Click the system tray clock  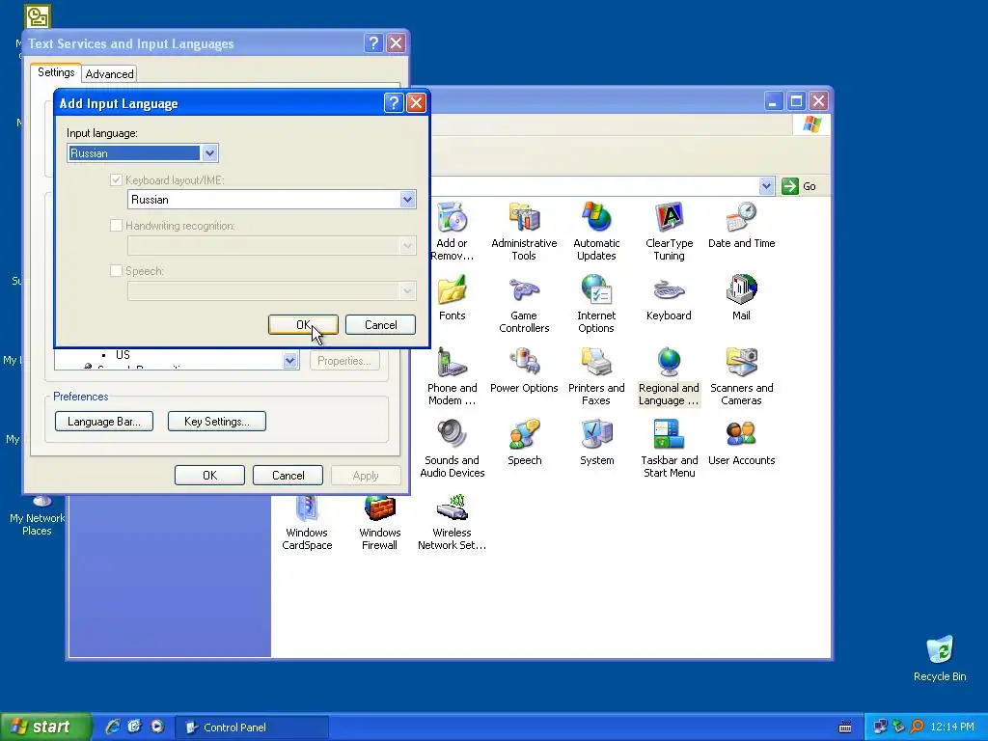(952, 727)
